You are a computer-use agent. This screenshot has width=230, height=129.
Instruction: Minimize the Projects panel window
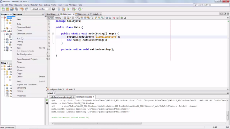pyautogui.click(x=43, y=14)
